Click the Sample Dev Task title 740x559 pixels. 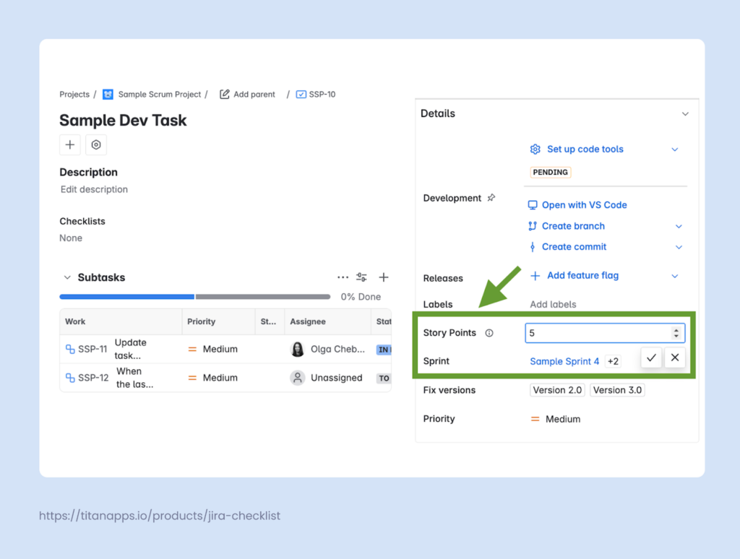123,121
